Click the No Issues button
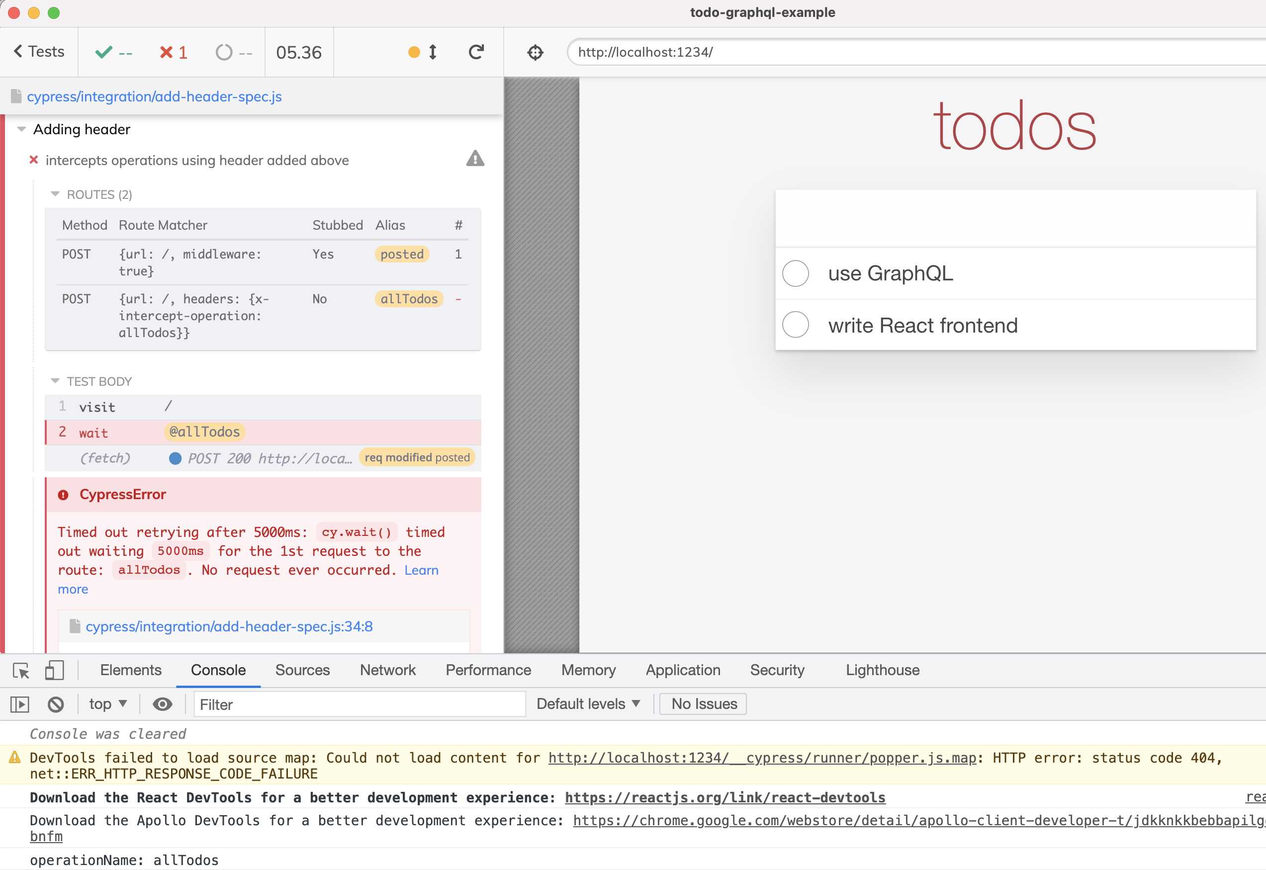1266x870 pixels. click(702, 704)
